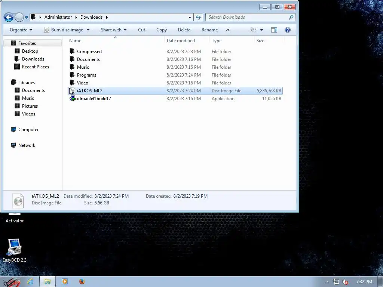This screenshot has width=383, height=287.
Task: Refresh the Downloads folder view
Action: click(198, 17)
